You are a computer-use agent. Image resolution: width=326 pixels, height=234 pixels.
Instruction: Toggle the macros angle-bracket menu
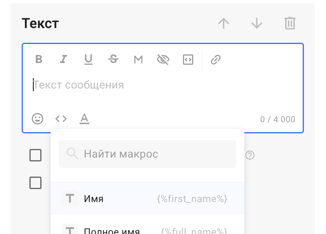tap(61, 119)
